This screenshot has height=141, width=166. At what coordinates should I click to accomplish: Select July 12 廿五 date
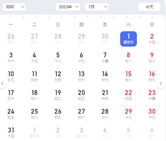[x=58, y=76]
